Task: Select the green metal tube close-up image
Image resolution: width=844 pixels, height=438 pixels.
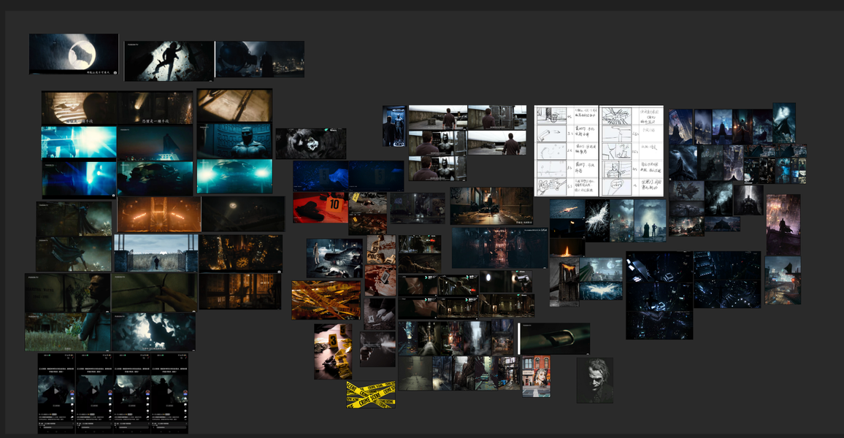Action: (x=555, y=339)
